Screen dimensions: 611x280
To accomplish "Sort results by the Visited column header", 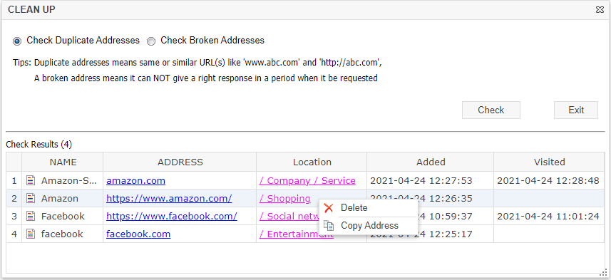I will tap(549, 162).
